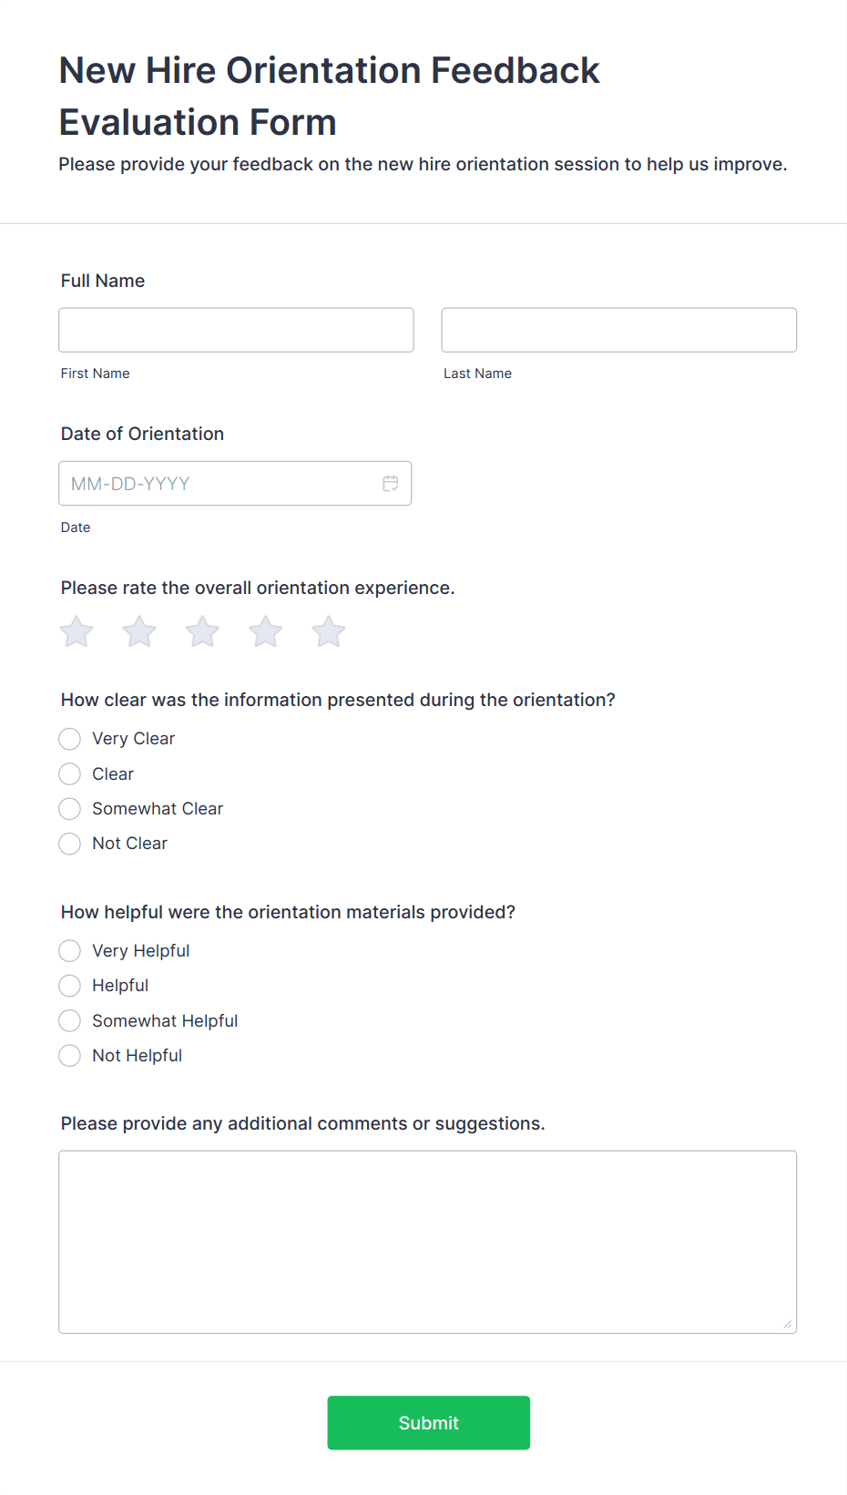This screenshot has width=847, height=1495.
Task: Pick Somewhat Clear radio option
Action: point(70,809)
